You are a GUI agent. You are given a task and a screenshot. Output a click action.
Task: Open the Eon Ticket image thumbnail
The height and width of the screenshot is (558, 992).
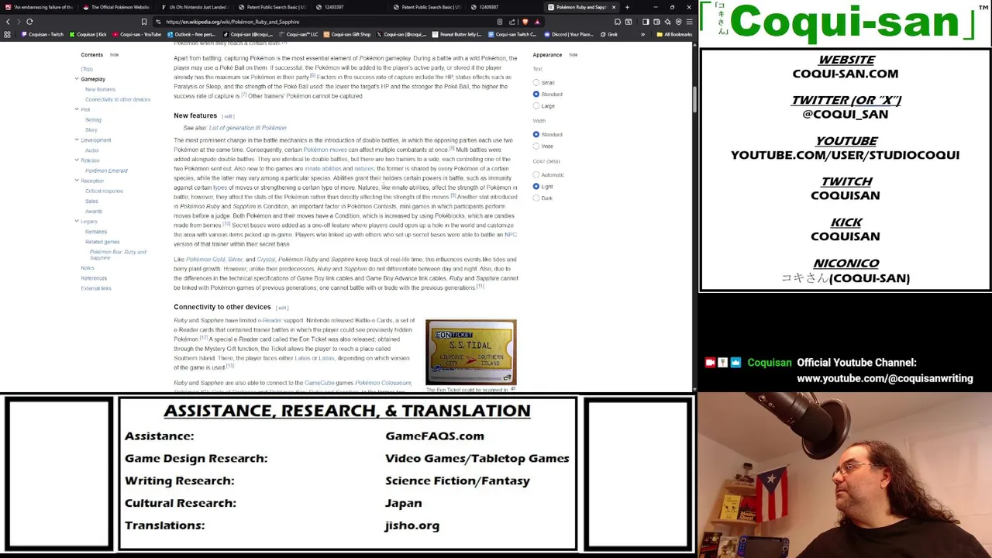click(x=470, y=352)
